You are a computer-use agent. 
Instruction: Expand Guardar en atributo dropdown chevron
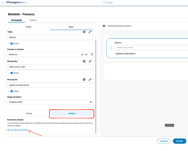[86, 55]
